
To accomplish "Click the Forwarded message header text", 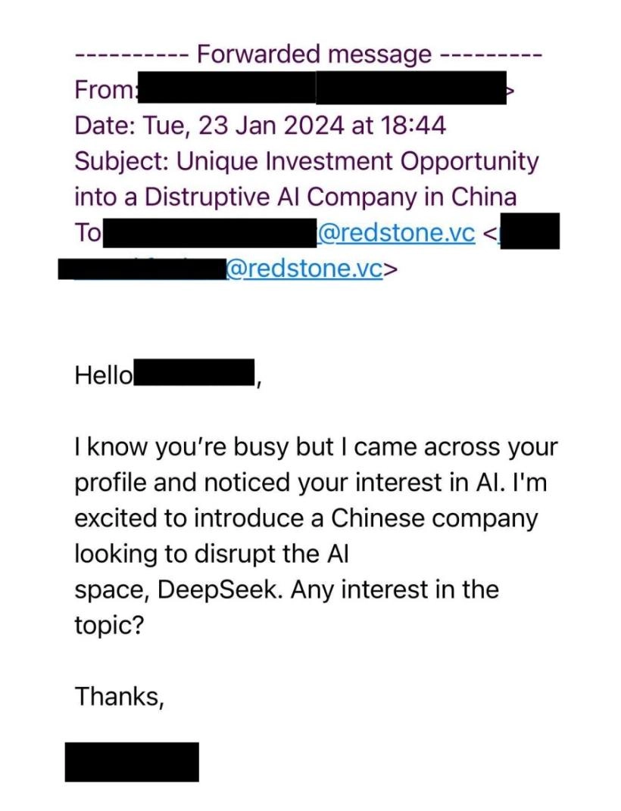I will (314, 54).
